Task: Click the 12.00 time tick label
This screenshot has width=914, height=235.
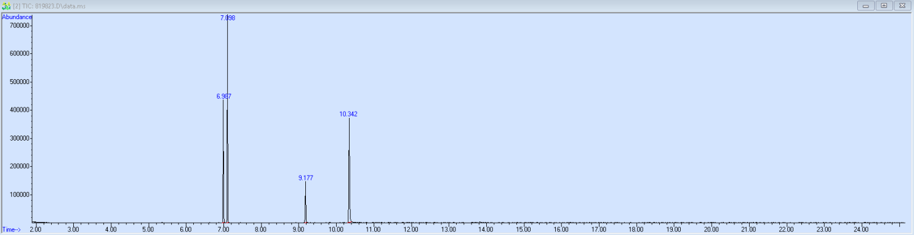Action: point(411,229)
